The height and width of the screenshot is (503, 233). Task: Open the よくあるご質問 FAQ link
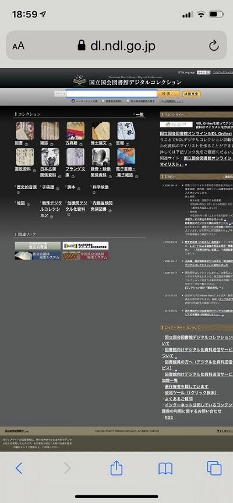[179, 399]
